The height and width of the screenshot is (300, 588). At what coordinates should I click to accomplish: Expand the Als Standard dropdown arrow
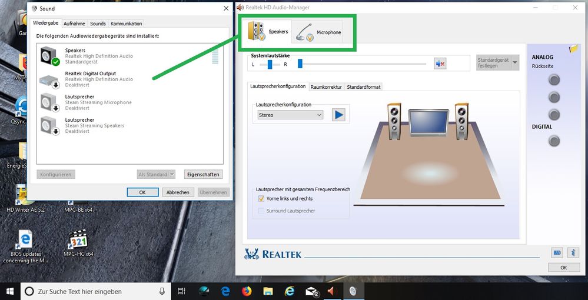[x=172, y=175]
